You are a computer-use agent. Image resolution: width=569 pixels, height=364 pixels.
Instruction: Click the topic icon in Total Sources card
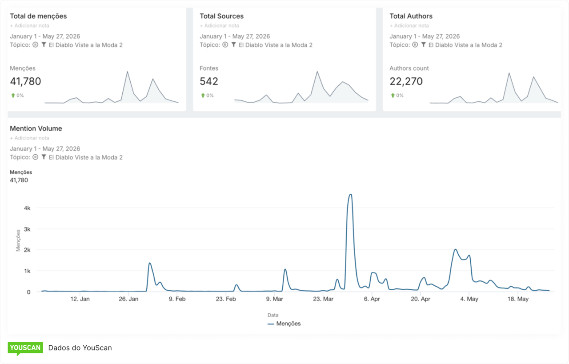tap(225, 45)
